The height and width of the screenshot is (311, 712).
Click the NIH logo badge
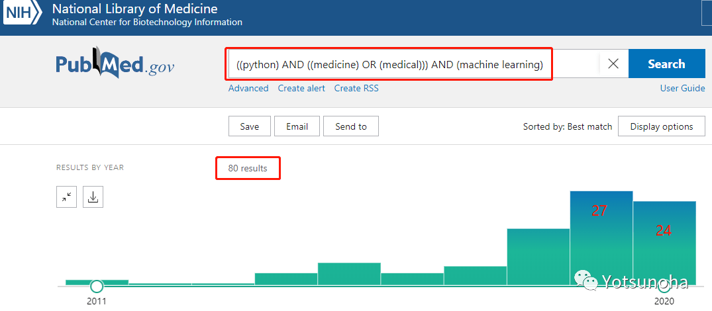pos(23,12)
